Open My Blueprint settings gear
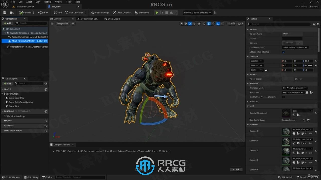Viewport: 321px width, 180px height. pyautogui.click(x=46, y=84)
